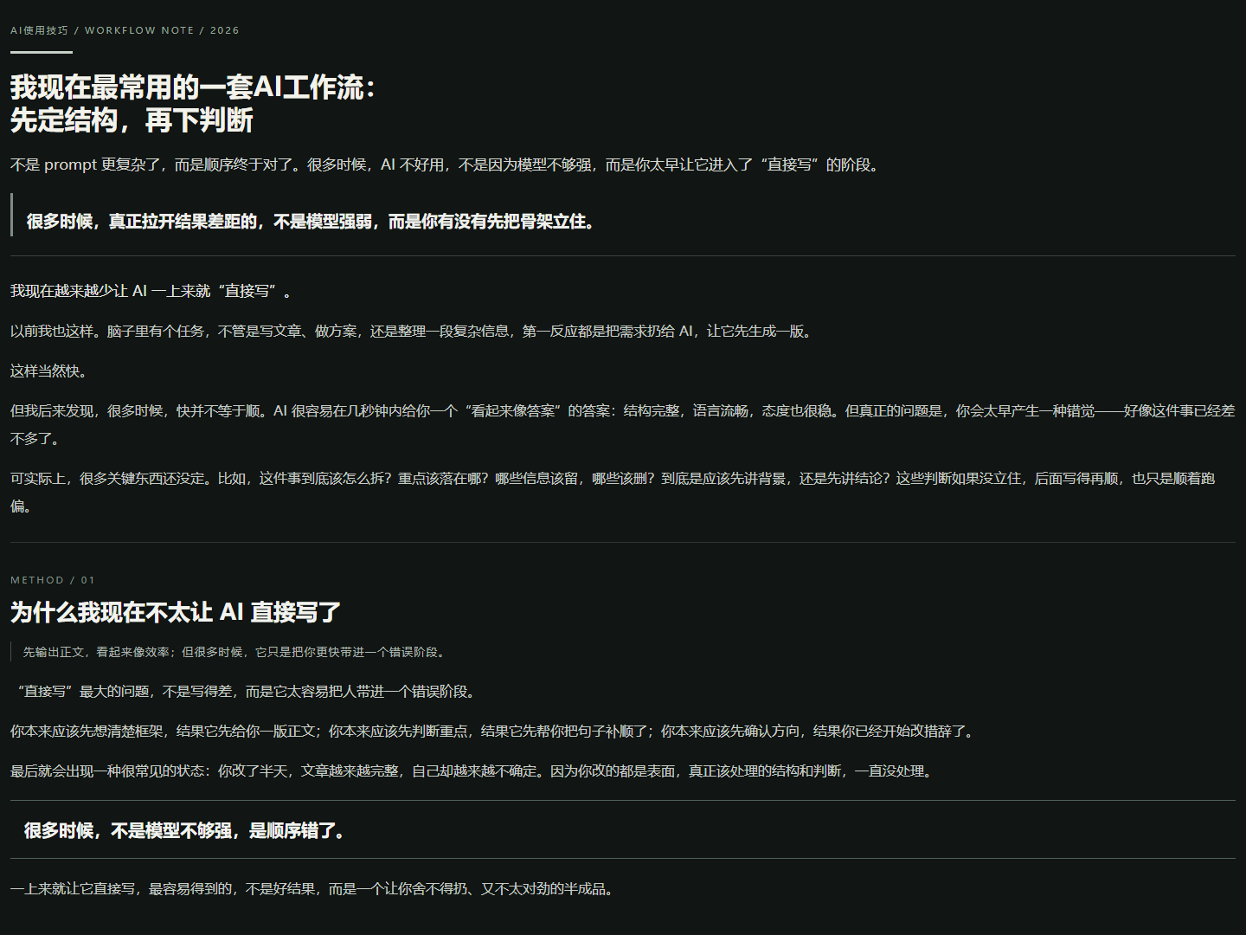Click the quote '很多时候,真正拉开结果差距的'
This screenshot has width=1246, height=935.
[x=312, y=222]
